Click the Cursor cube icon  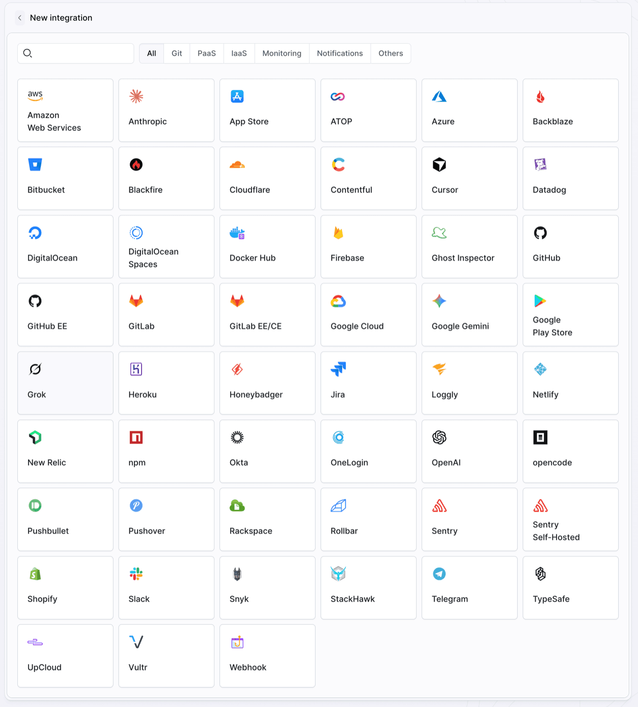pyautogui.click(x=439, y=165)
